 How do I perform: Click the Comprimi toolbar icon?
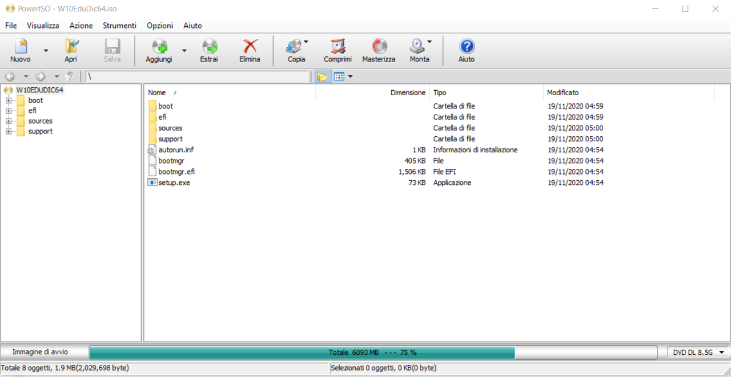338,46
